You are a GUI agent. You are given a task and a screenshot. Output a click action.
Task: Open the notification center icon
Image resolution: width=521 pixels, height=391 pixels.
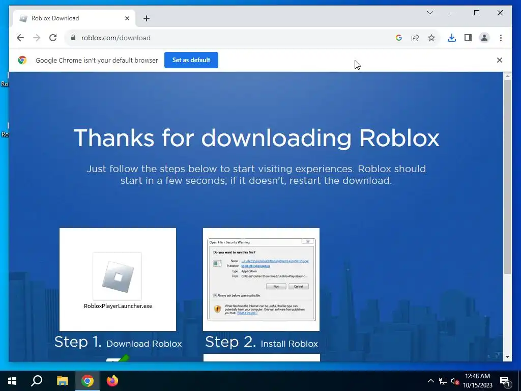(505, 381)
